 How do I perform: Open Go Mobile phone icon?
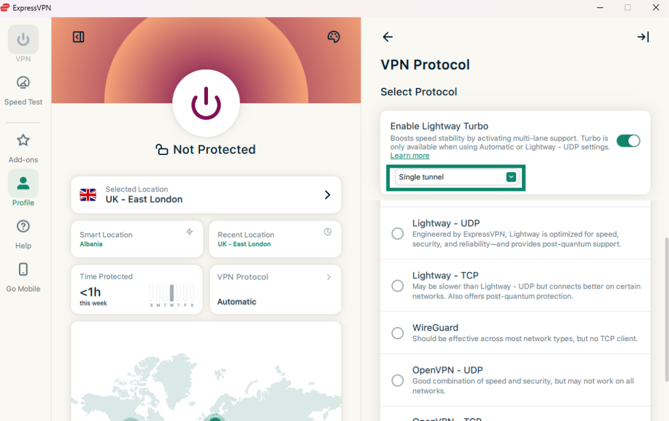click(23, 276)
